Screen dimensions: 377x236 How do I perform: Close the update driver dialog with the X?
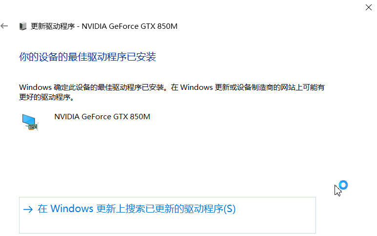point(369,7)
